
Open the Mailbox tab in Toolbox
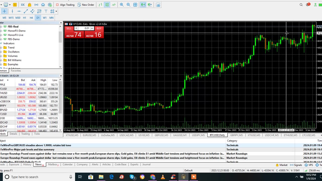coord(53,165)
